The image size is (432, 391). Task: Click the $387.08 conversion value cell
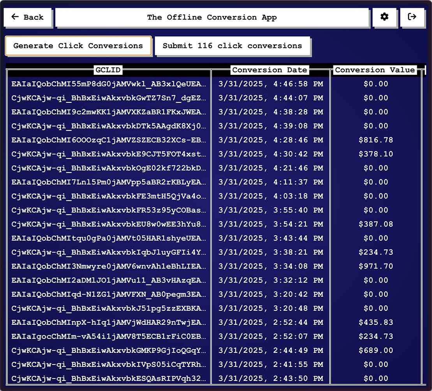pos(376,224)
